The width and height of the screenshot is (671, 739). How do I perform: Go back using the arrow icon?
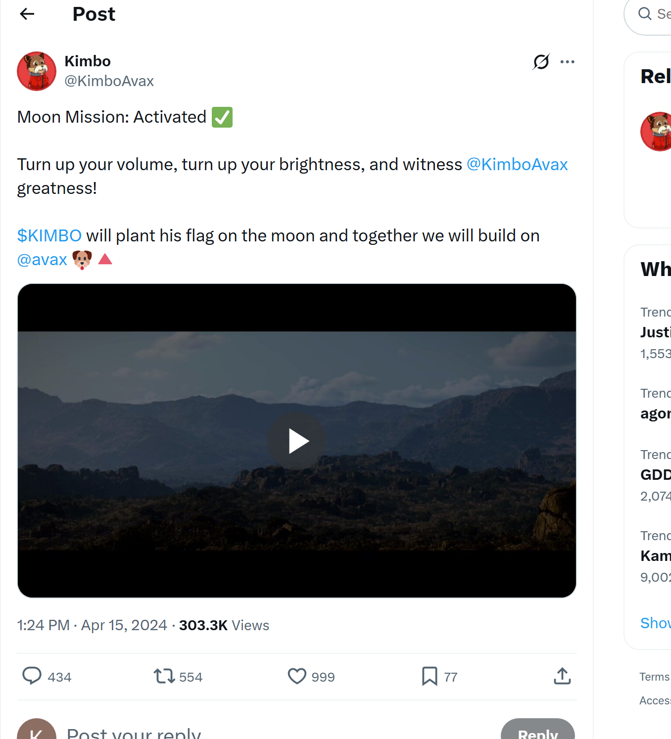(27, 14)
